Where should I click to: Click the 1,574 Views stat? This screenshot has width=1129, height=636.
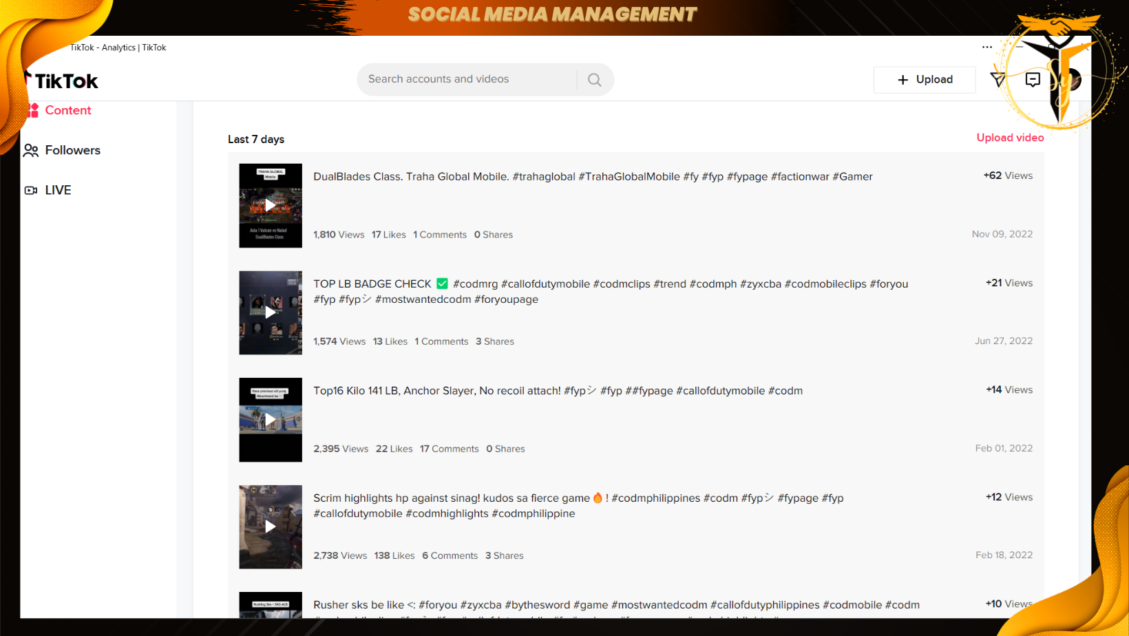pos(339,341)
